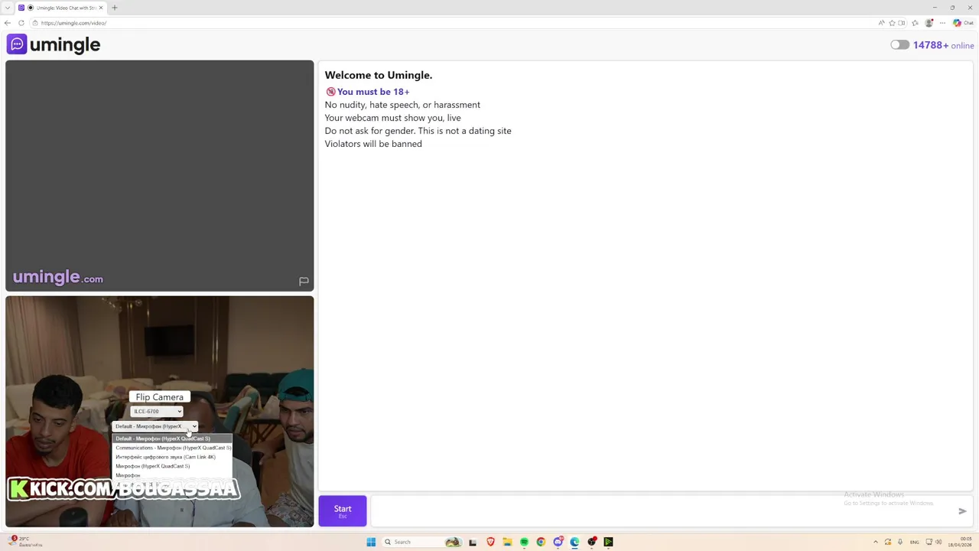
Task: Click the report flag icon on stranger video
Action: coord(304,282)
